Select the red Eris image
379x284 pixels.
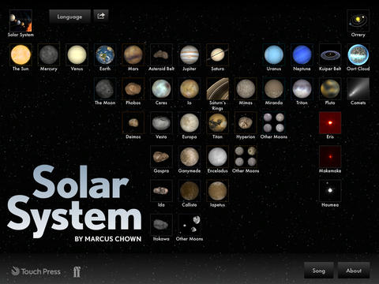330,122
